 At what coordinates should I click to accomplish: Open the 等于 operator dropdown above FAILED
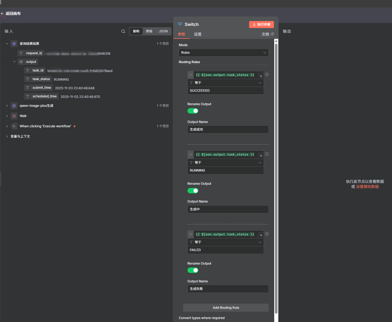pyautogui.click(x=226, y=242)
